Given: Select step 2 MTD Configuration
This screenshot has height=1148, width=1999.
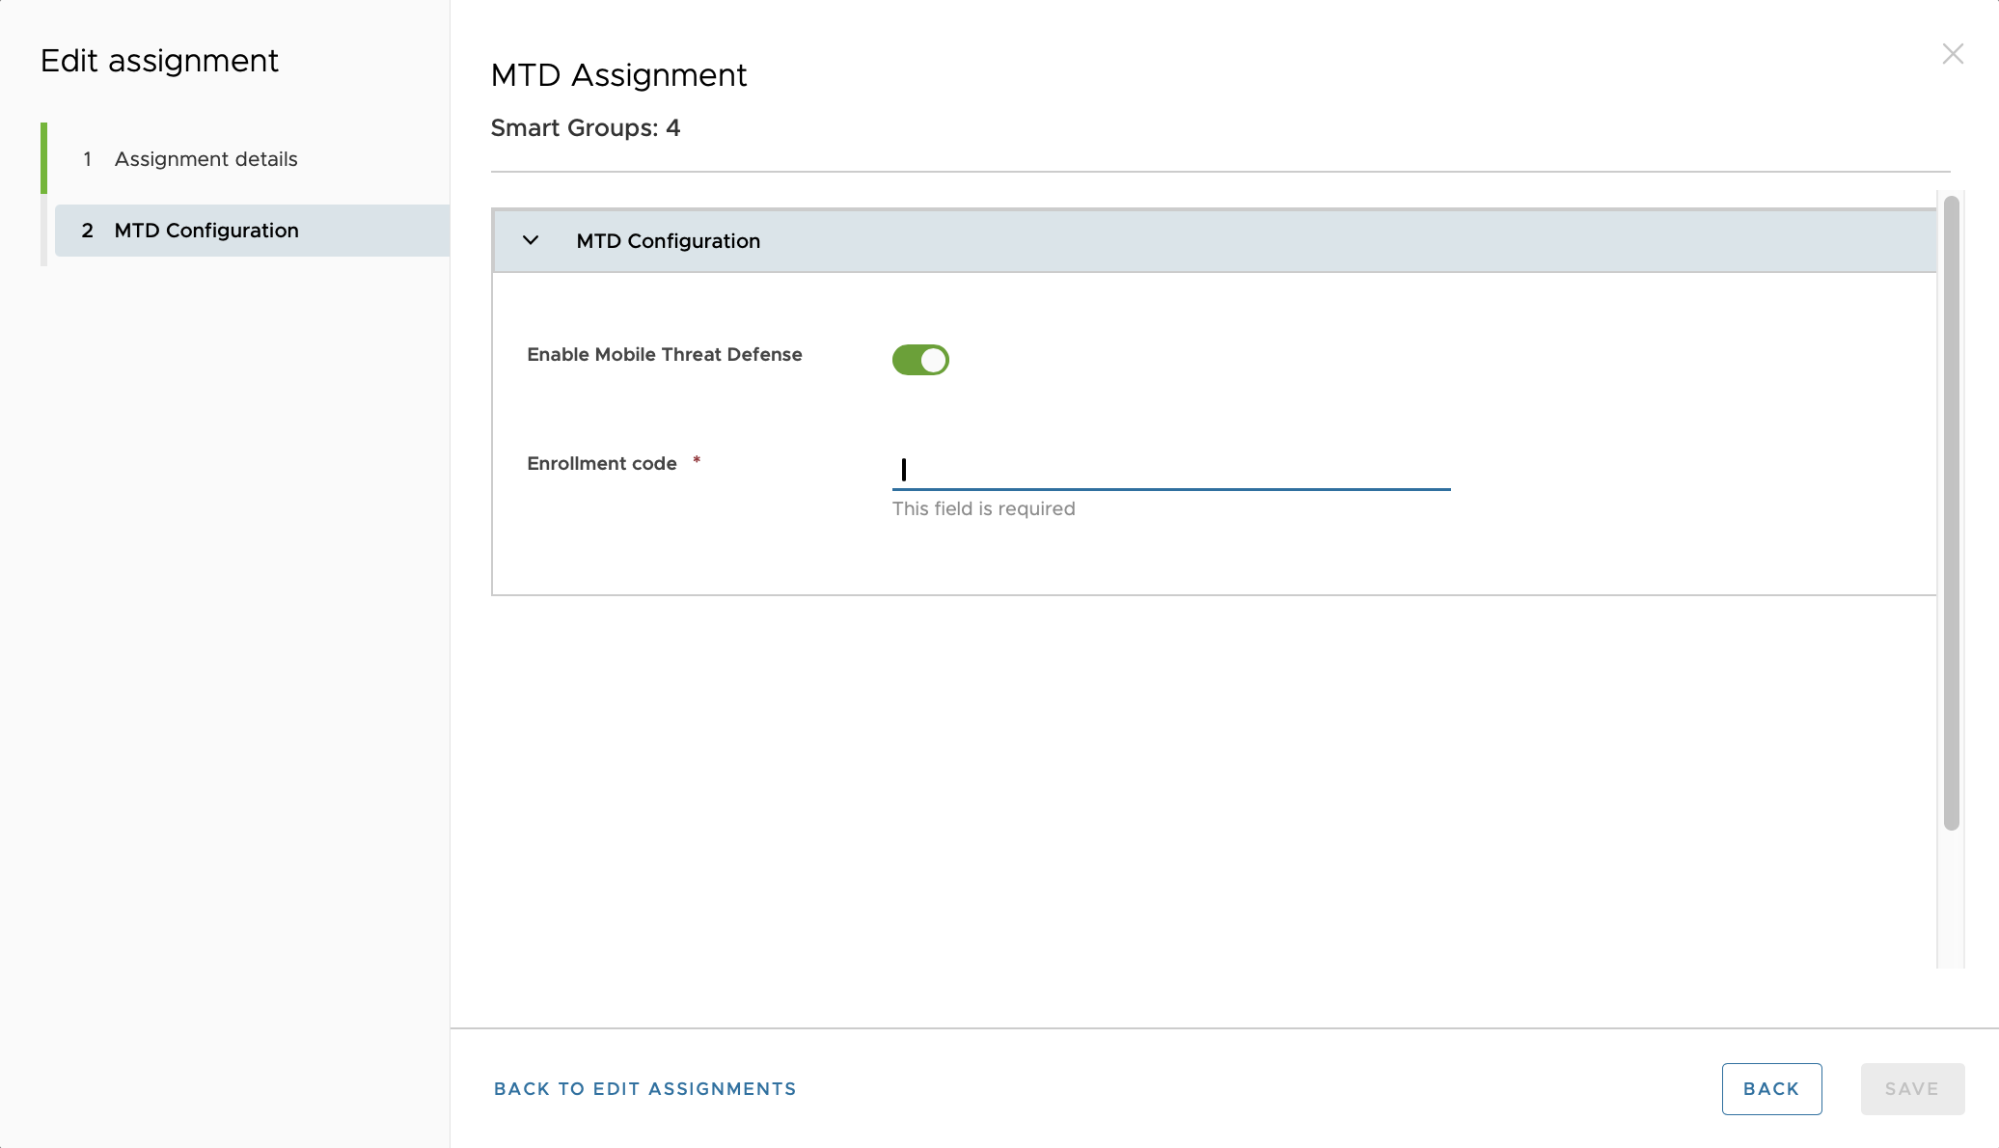Looking at the screenshot, I should click(206, 231).
